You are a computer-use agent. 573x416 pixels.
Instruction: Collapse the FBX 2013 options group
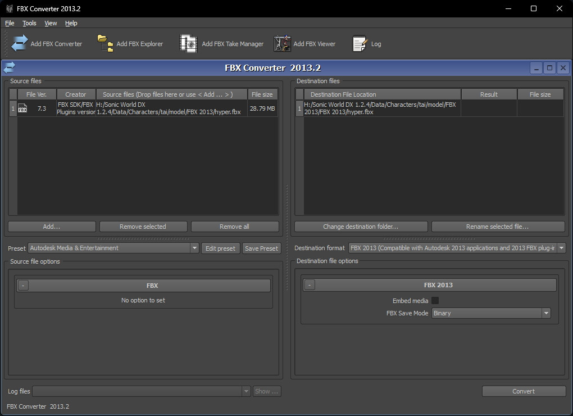(x=309, y=285)
